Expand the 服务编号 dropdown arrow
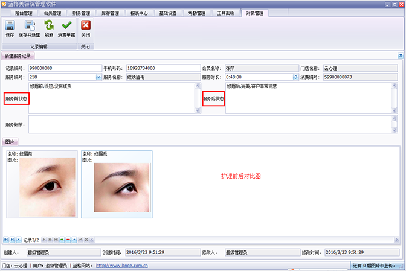The height and width of the screenshot is (271, 406). coord(98,77)
